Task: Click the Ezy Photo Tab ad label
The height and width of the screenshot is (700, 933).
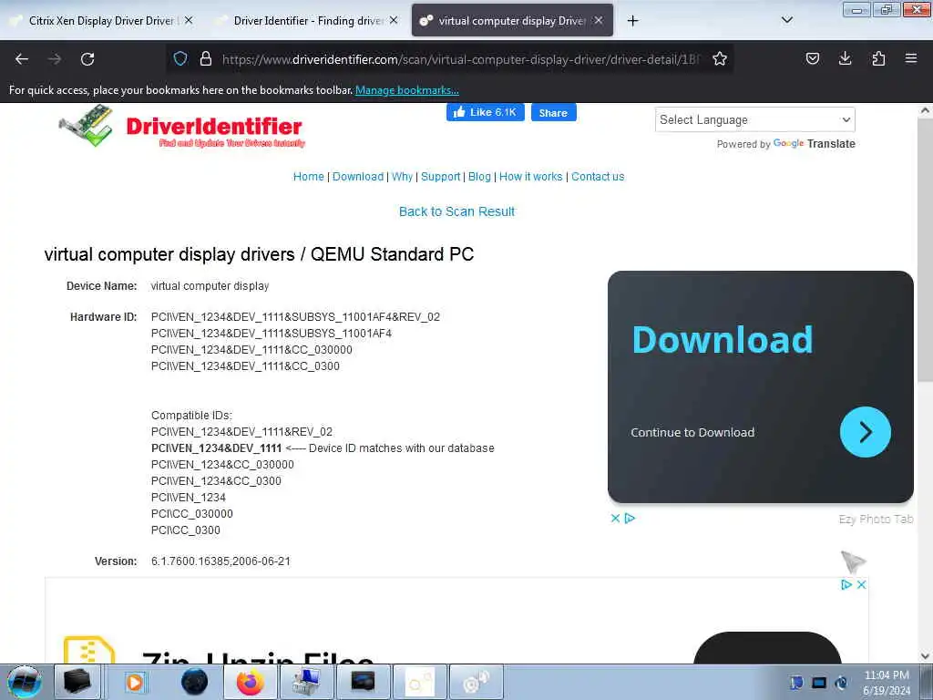Action: point(876,519)
